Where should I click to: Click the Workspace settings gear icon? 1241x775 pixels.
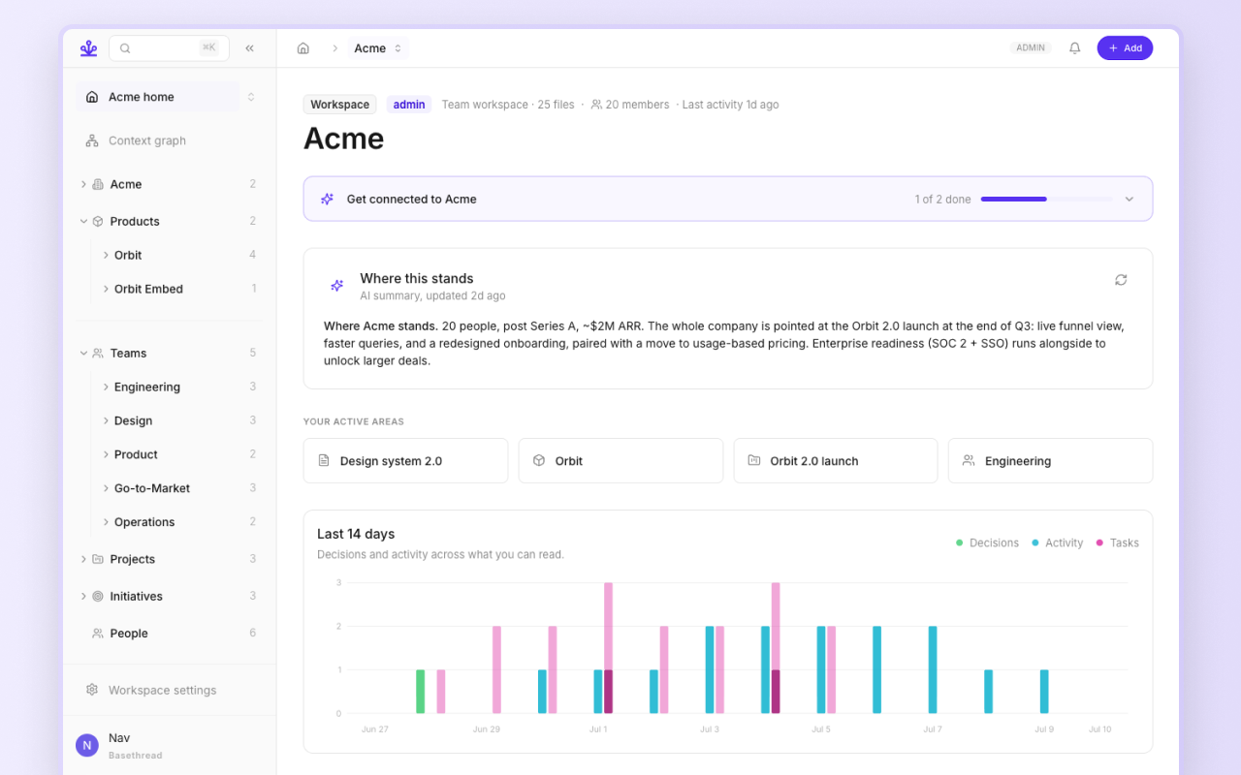92,690
